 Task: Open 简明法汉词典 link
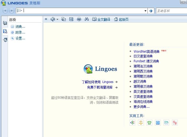[143, 66]
